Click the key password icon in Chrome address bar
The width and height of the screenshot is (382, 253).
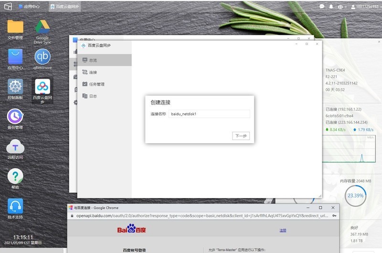pos(334,216)
